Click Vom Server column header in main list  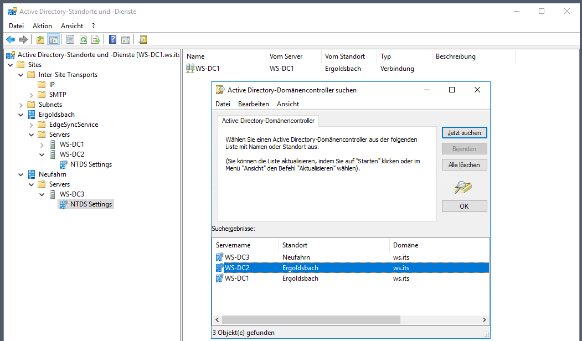coord(293,56)
